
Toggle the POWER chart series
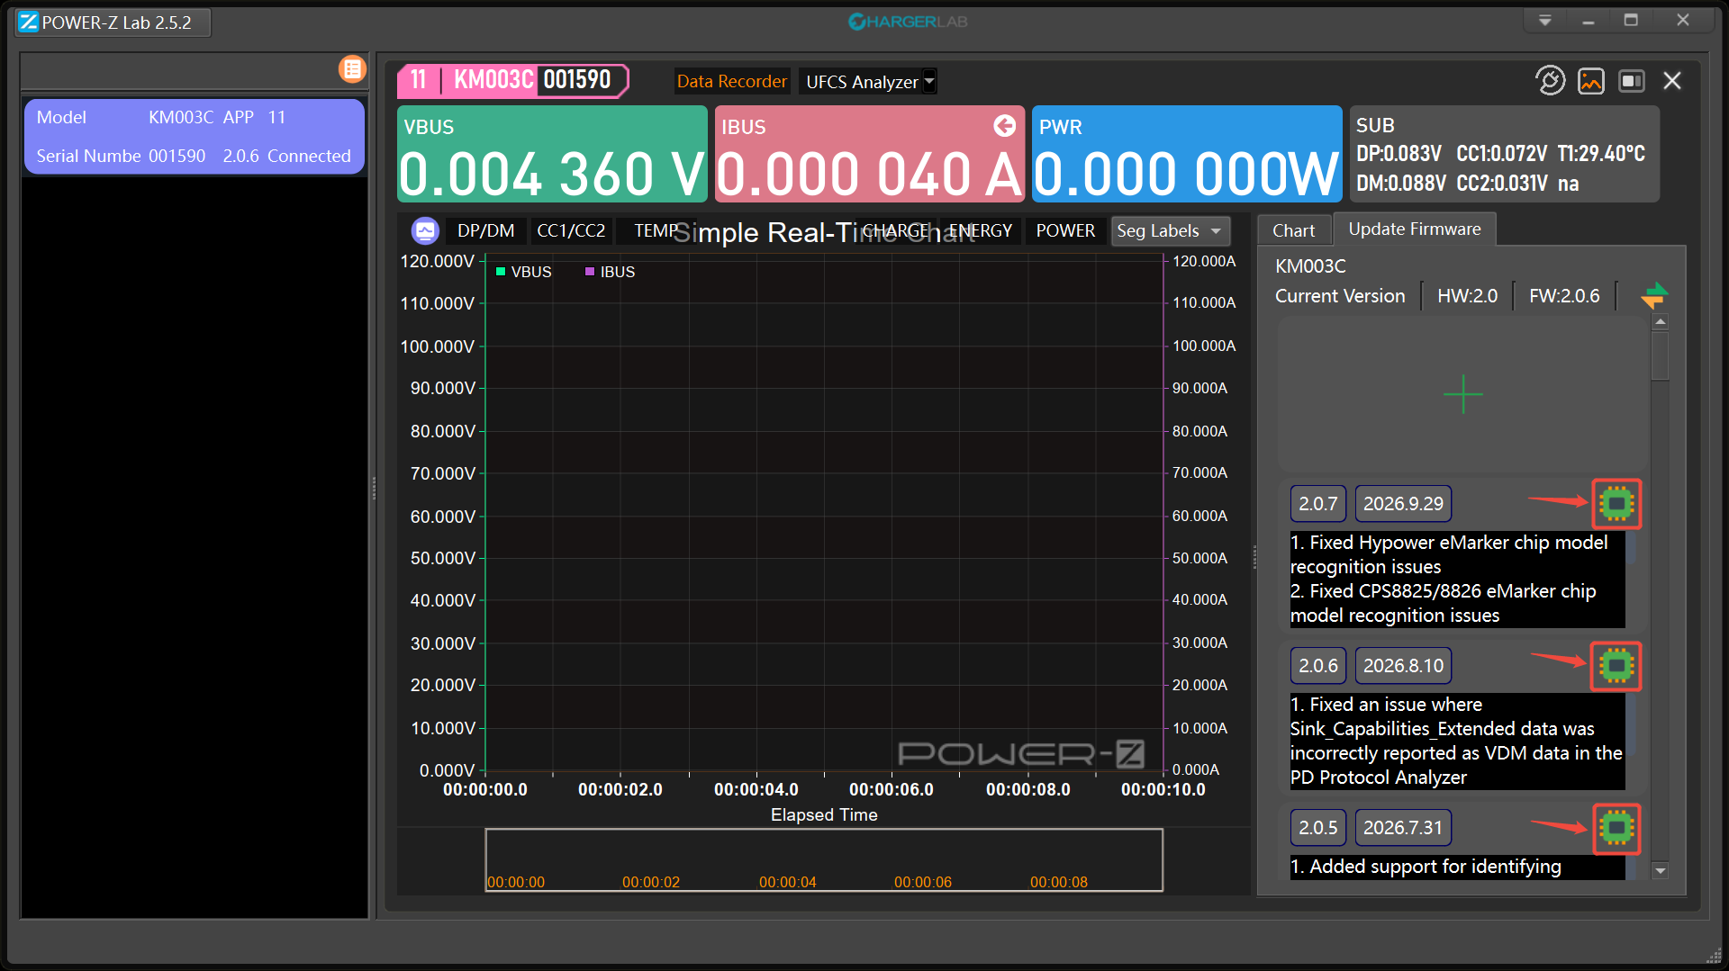coord(1065,231)
